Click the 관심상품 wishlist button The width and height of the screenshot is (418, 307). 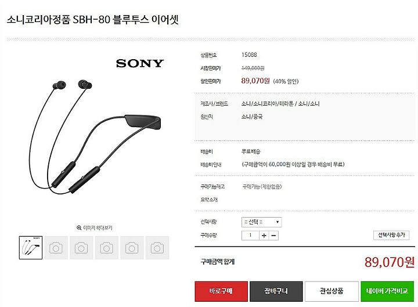click(x=331, y=291)
